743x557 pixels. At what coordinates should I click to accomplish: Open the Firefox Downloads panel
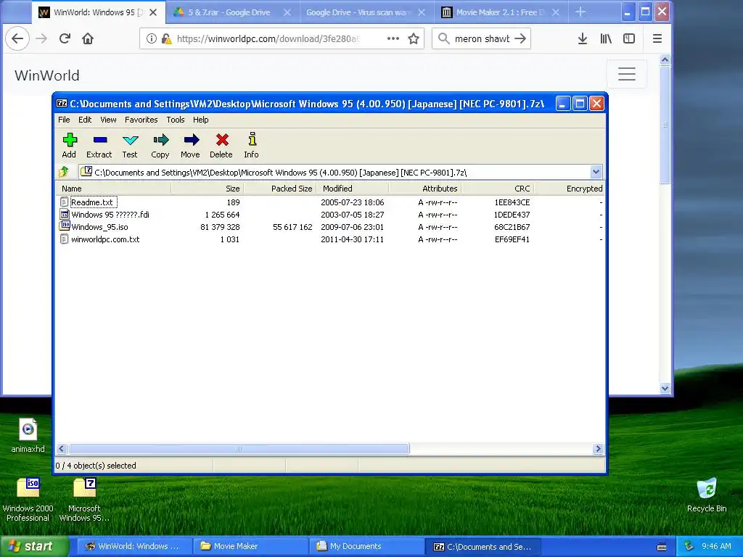pyautogui.click(x=583, y=38)
